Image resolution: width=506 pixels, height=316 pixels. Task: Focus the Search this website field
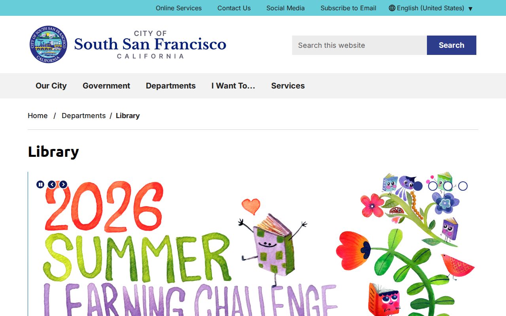(359, 45)
